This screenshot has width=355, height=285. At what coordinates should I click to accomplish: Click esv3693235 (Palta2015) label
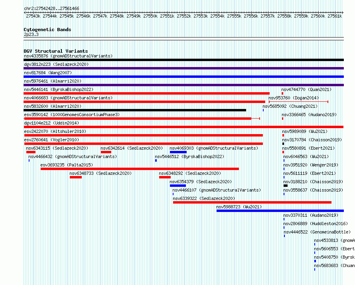[67, 165]
